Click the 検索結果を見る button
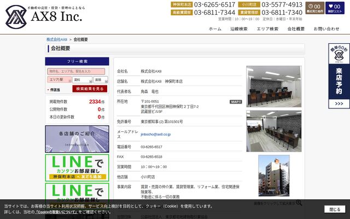The width and height of the screenshot is (350, 219). point(90,89)
